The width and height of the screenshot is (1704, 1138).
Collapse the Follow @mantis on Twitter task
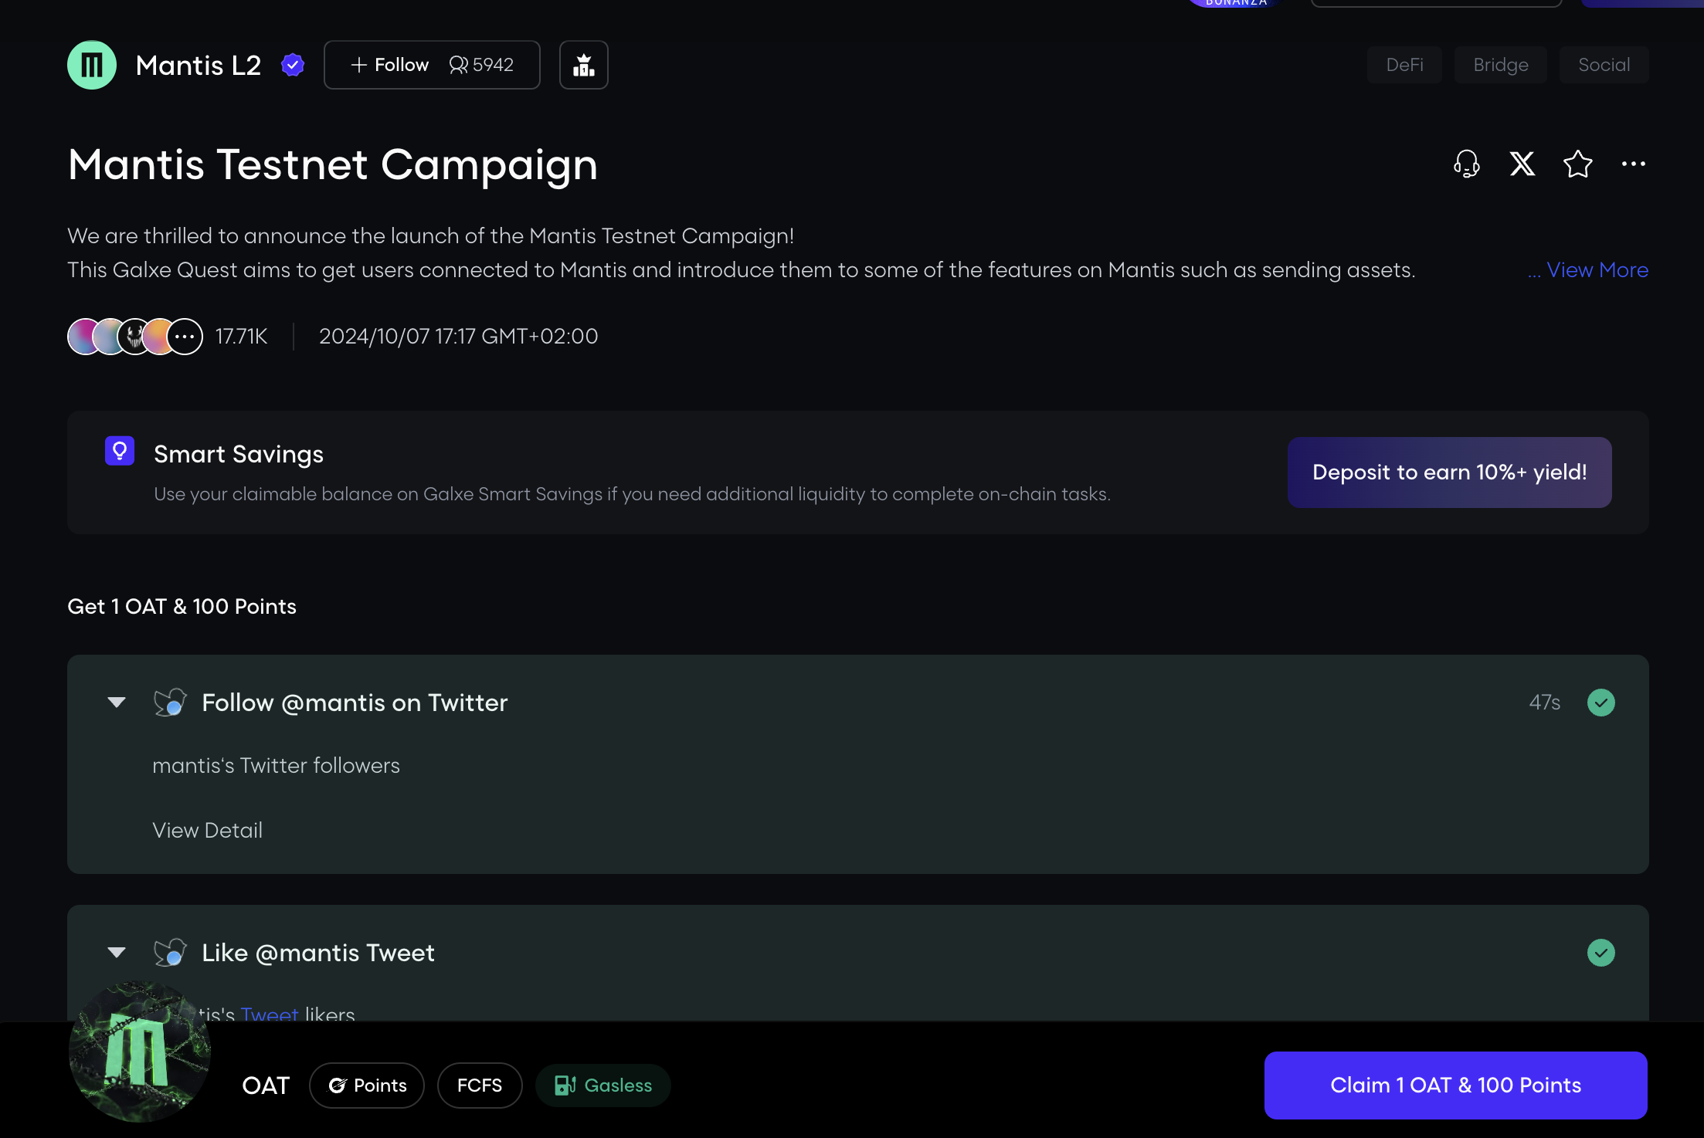(x=117, y=703)
